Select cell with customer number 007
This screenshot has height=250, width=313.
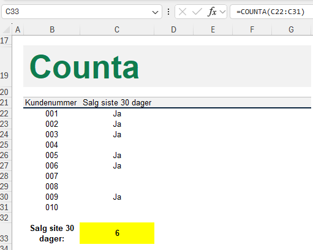(x=52, y=176)
